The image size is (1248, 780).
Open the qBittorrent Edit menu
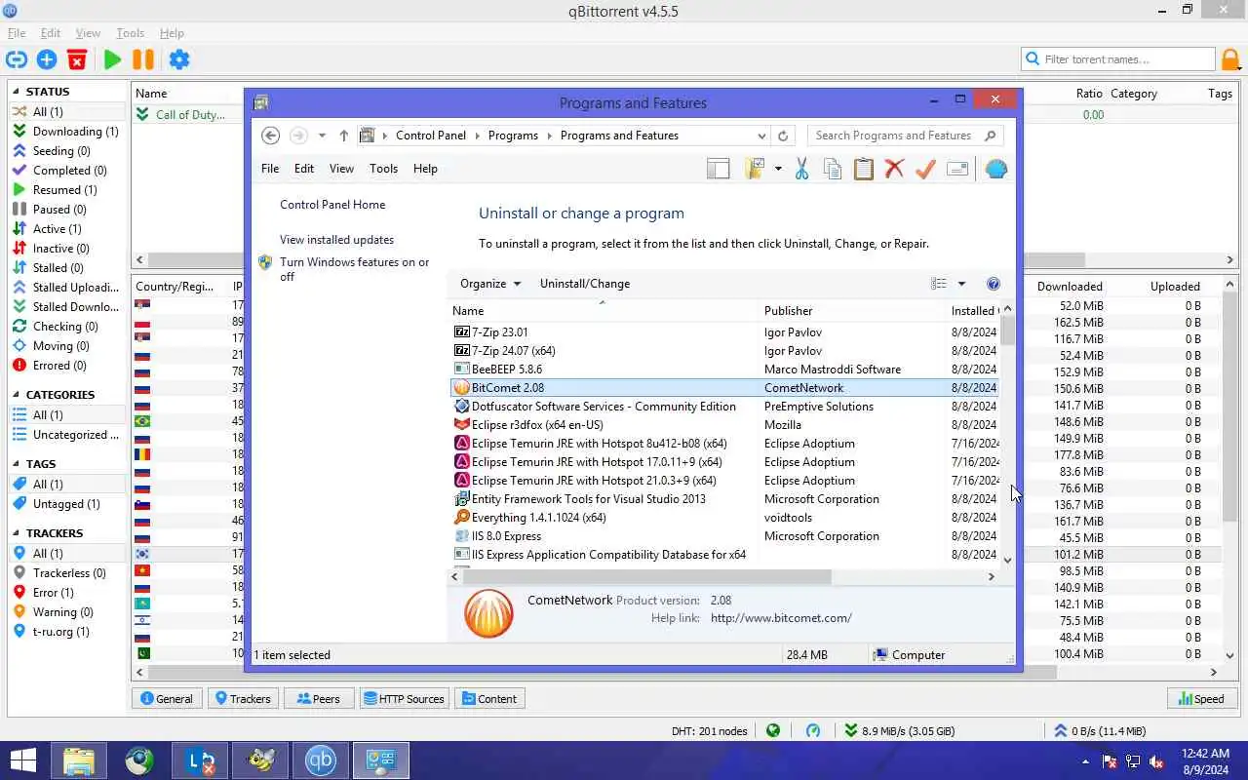point(51,33)
